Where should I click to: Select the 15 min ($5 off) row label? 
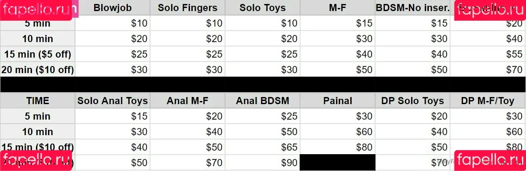38,54
